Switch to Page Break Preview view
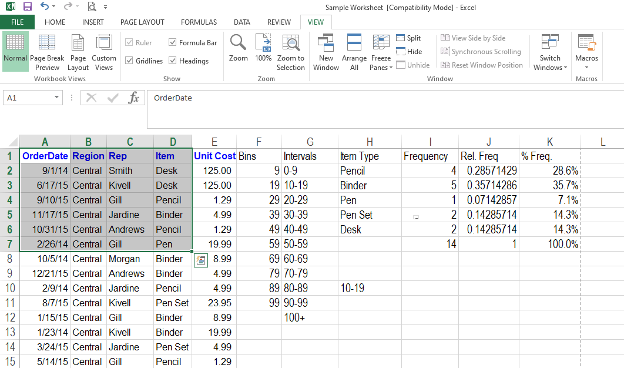This screenshot has height=368, width=624. coord(47,52)
